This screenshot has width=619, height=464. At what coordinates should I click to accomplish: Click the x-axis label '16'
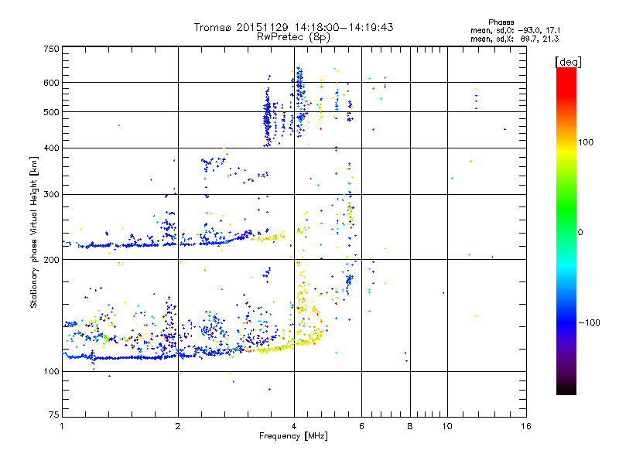526,426
